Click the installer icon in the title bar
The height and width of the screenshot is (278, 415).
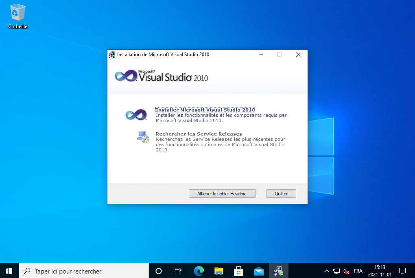[x=112, y=55]
